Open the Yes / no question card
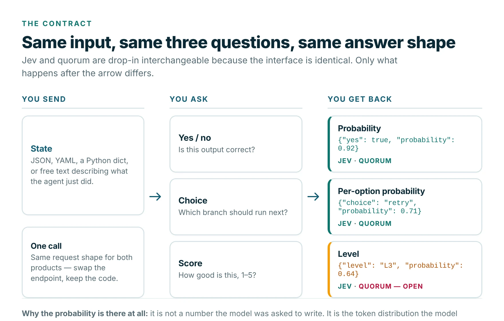 tap(236, 144)
